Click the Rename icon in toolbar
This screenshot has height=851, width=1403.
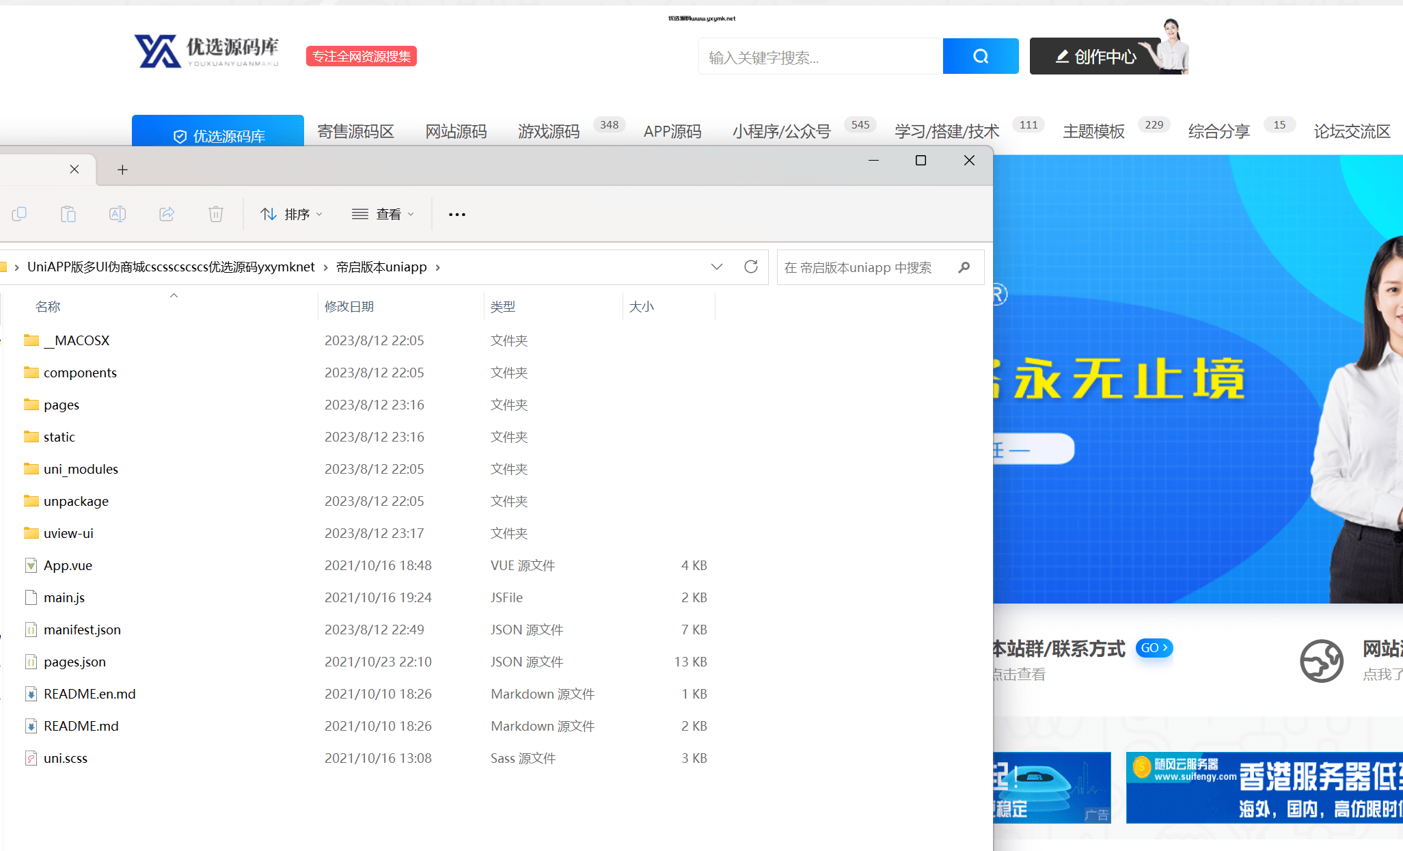point(118,214)
